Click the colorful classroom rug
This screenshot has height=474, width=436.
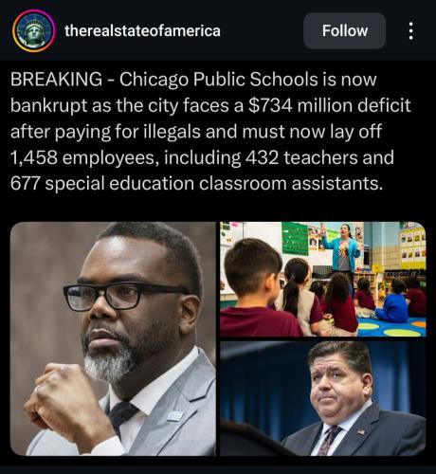(x=393, y=327)
